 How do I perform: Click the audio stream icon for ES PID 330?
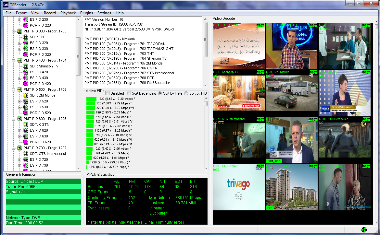tap(26, 49)
